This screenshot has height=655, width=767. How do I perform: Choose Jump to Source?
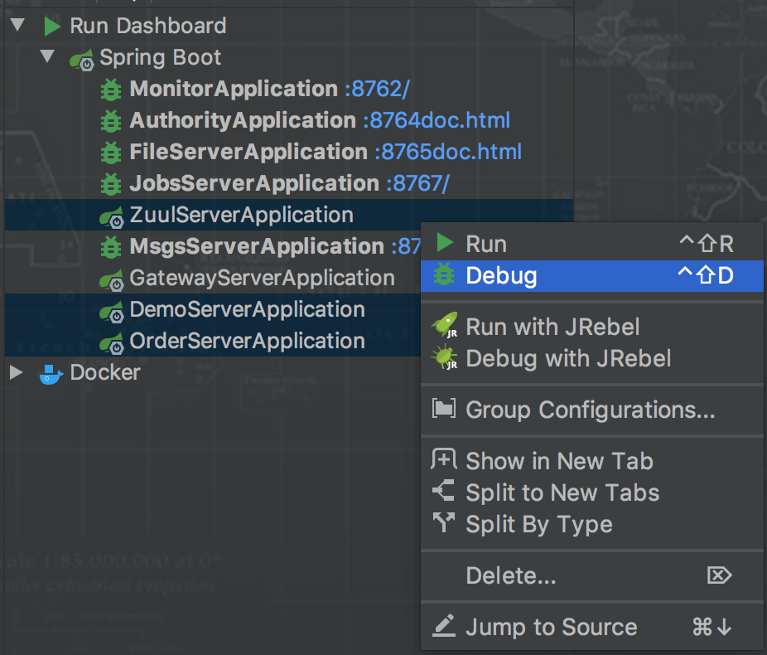(592, 627)
